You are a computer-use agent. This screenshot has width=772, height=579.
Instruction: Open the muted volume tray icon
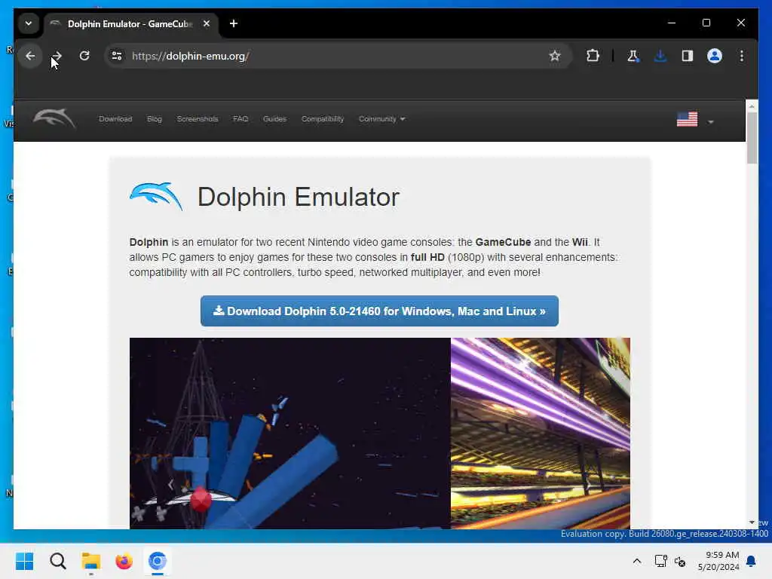680,561
